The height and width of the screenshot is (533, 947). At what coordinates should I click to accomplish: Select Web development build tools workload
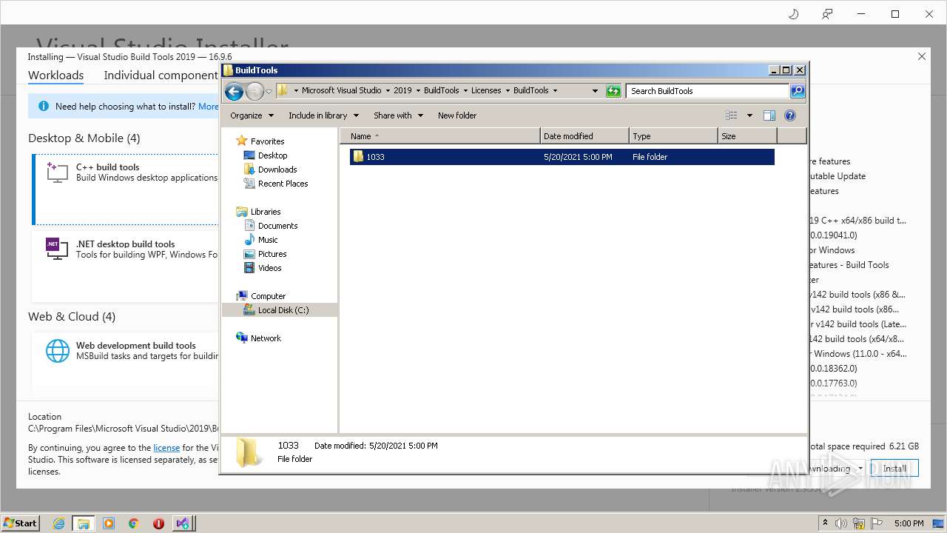126,363
